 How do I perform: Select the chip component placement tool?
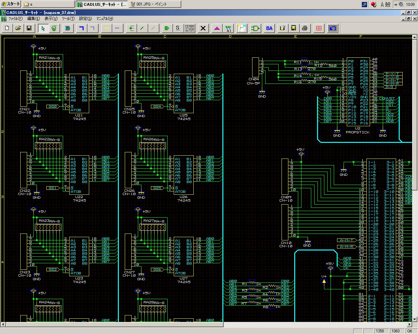coord(68,28)
